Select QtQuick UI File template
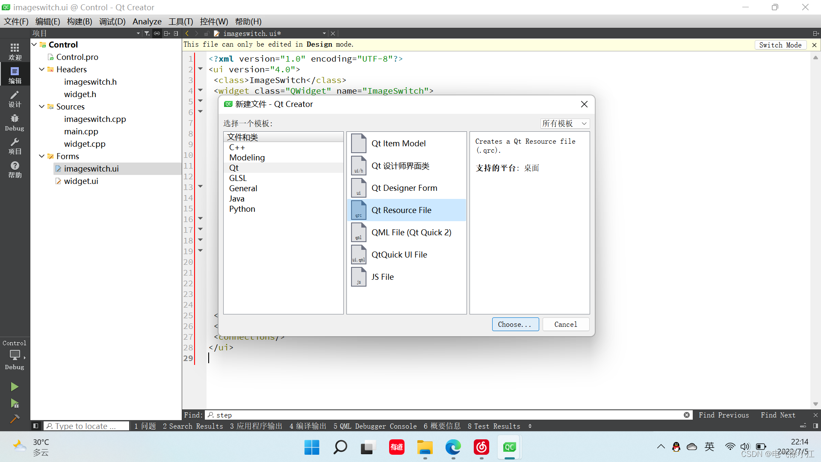Image resolution: width=821 pixels, height=462 pixels. [399, 255]
